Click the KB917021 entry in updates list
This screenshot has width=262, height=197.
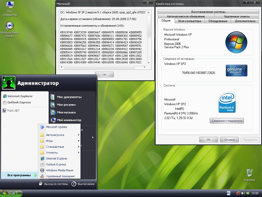coord(135,62)
